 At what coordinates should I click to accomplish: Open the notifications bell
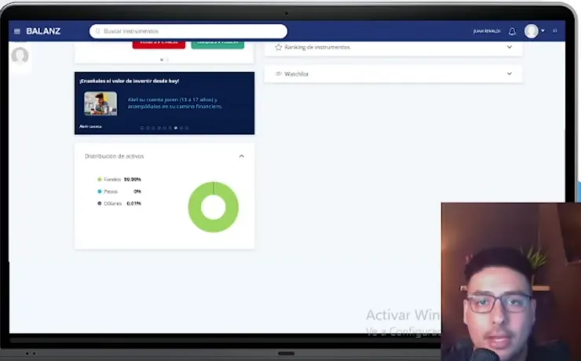(512, 31)
